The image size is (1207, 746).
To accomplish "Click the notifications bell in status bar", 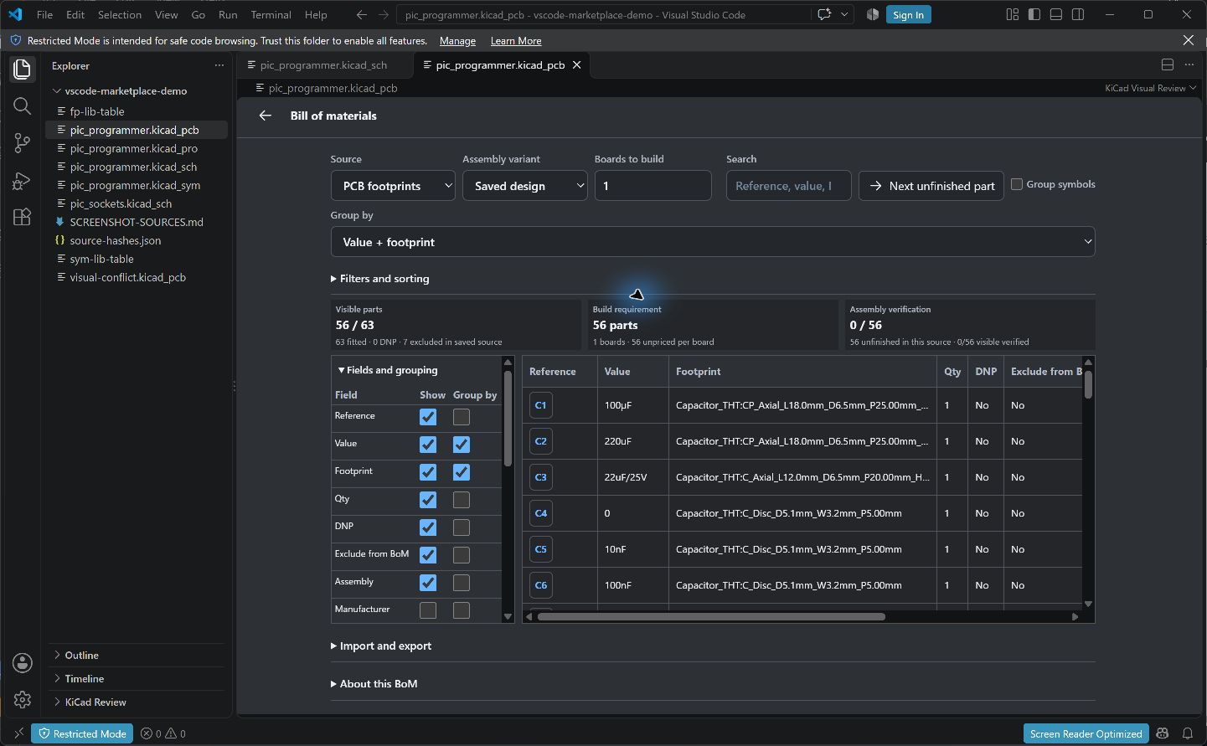I will coord(1187,733).
